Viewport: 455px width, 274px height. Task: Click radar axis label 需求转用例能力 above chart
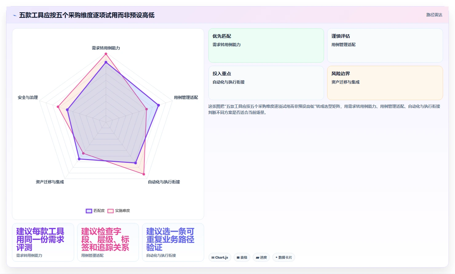[x=106, y=48]
